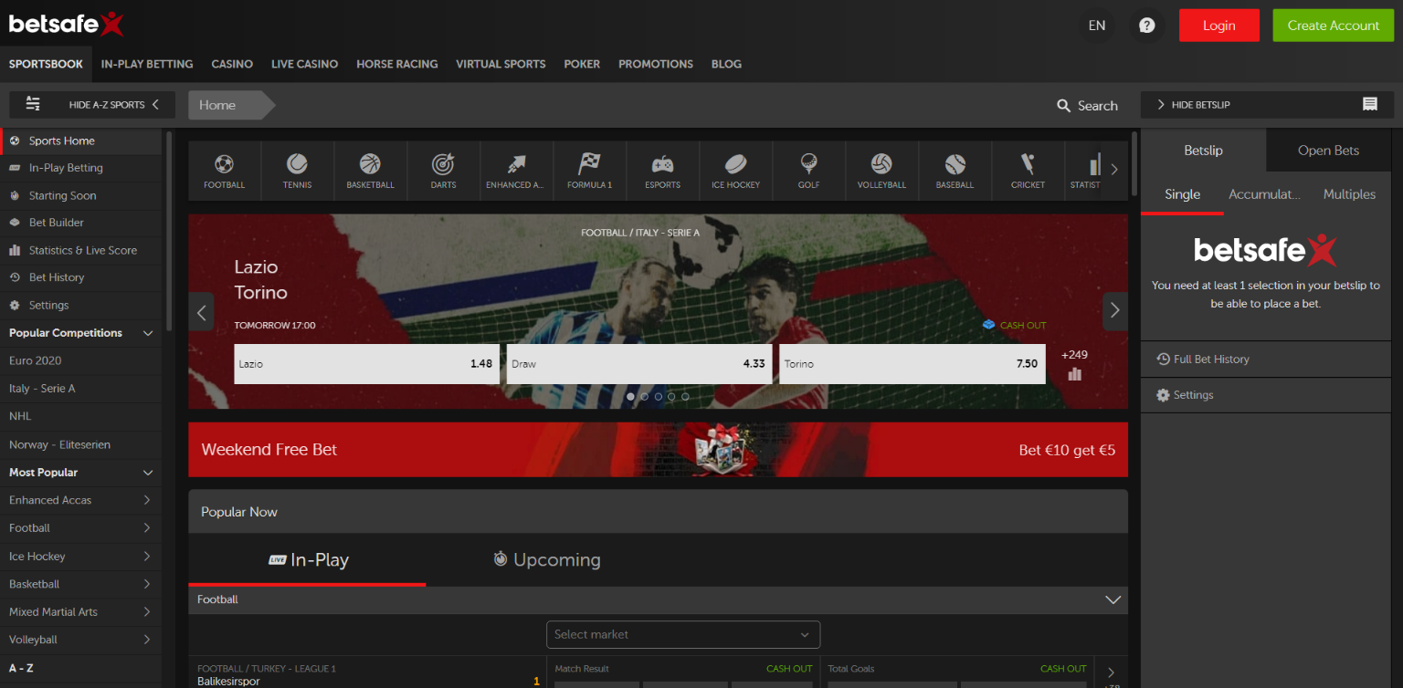Switch to Open Bets tab
1403x688 pixels.
pos(1328,151)
